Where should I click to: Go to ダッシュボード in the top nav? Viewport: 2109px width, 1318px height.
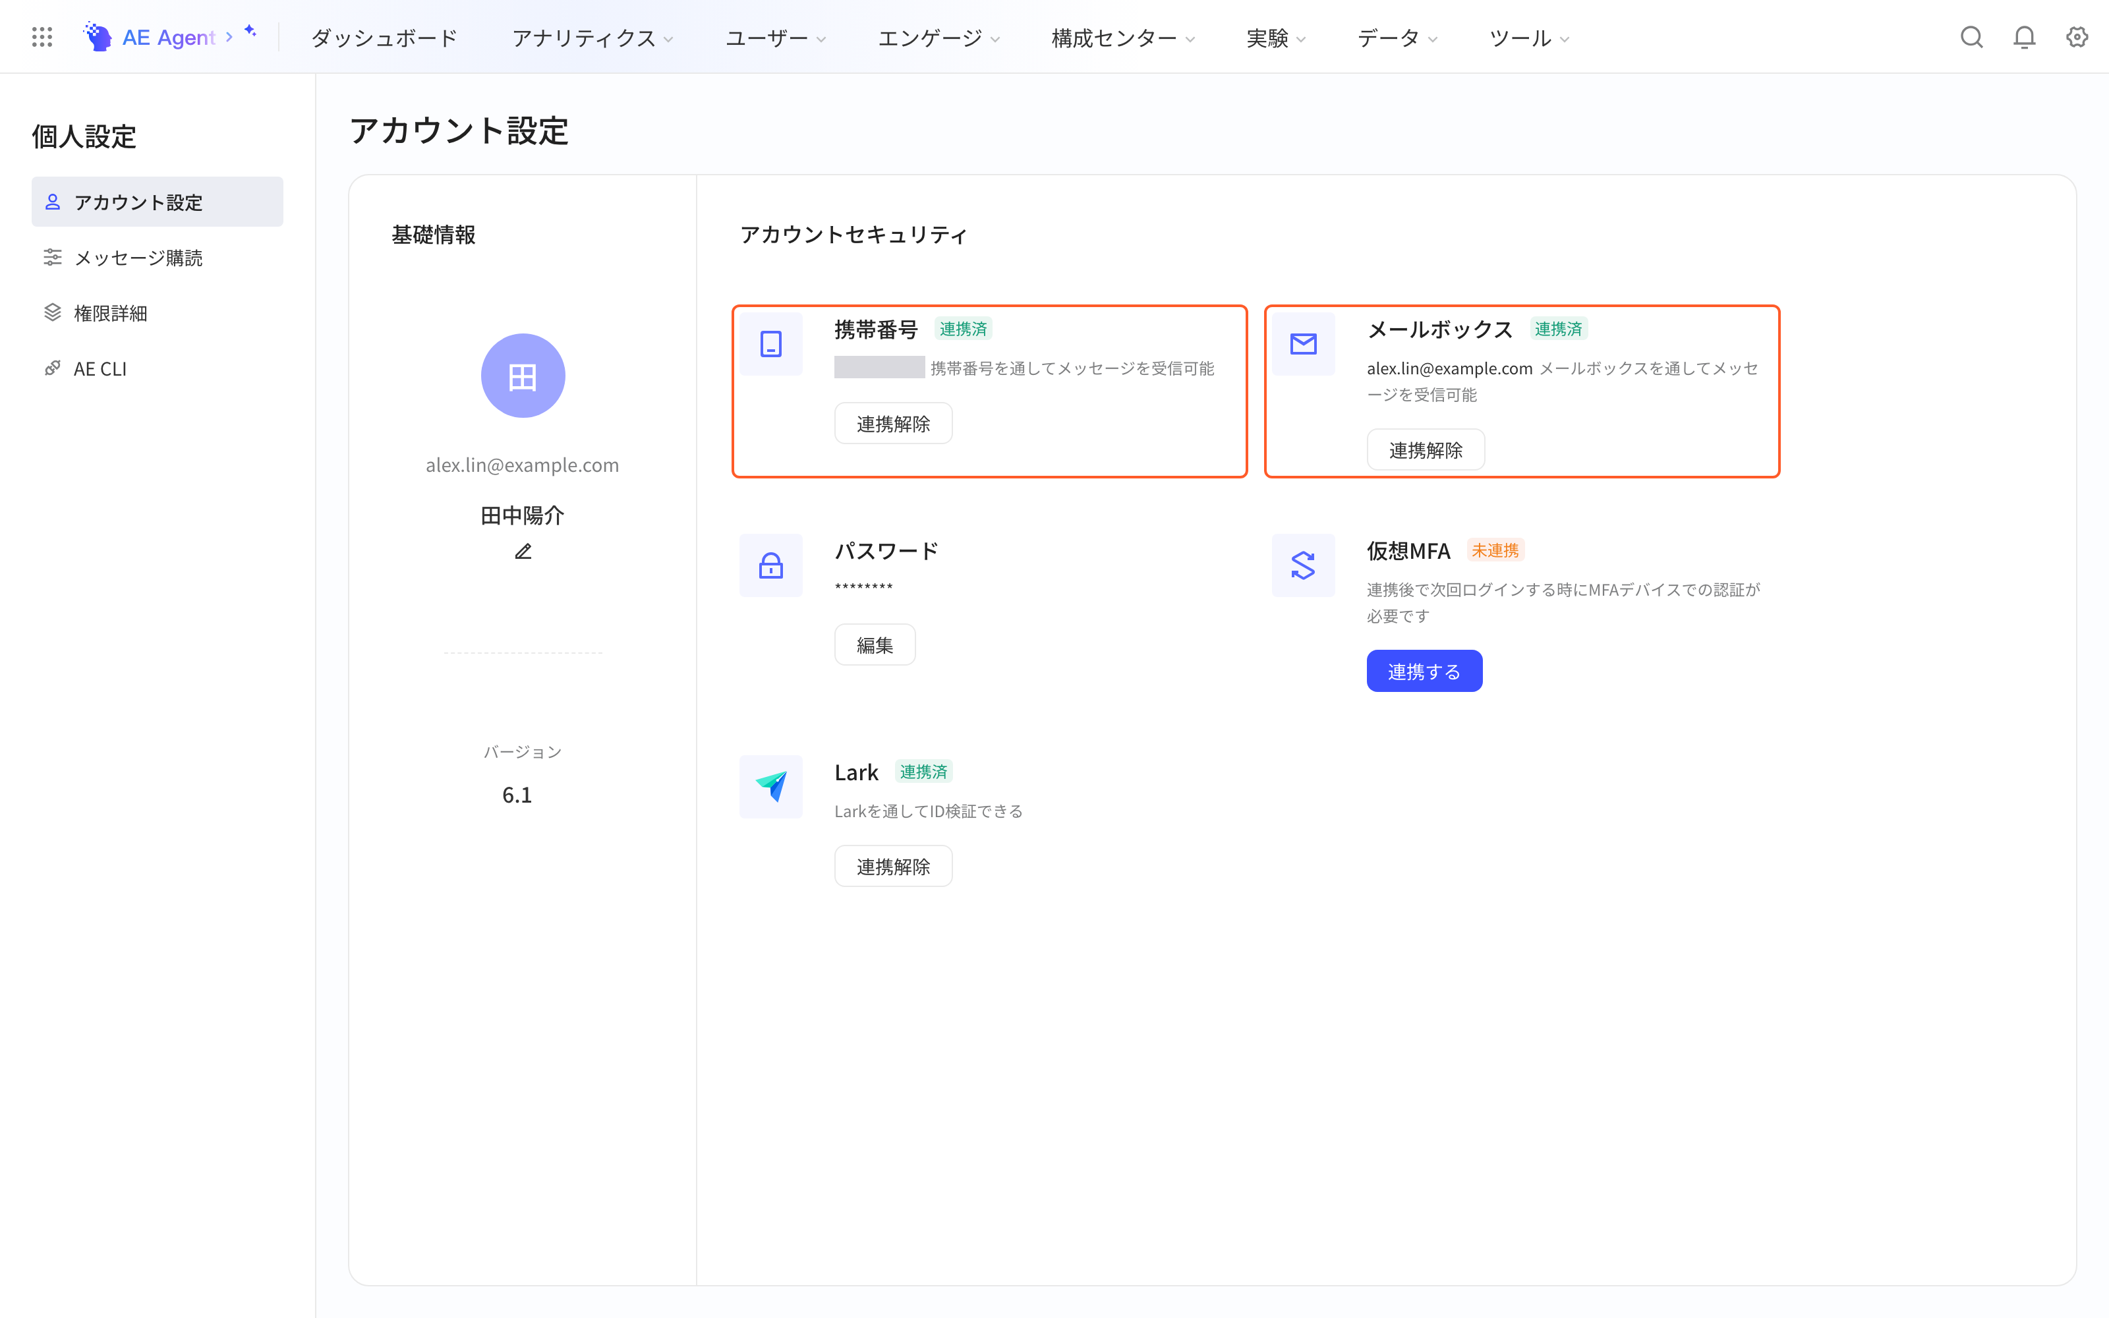click(x=384, y=38)
